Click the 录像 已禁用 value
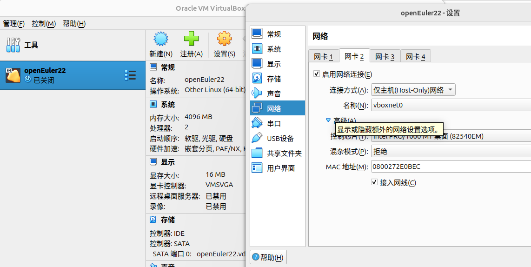Screen dimensions: 531x267 click(216, 207)
